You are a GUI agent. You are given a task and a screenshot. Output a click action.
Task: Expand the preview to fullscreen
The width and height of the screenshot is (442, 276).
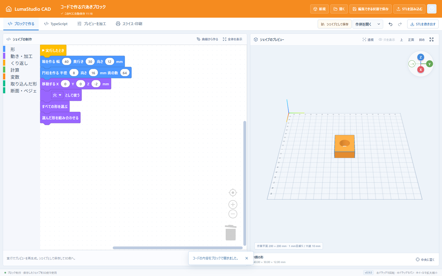[x=432, y=39]
